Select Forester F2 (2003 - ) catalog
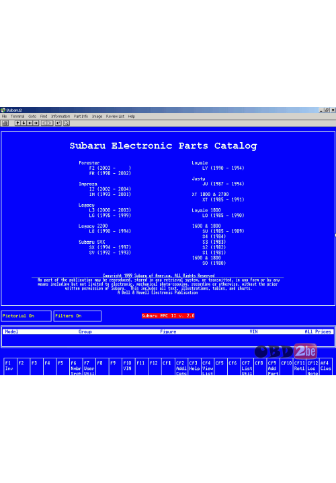Screen dimensions: 336x483 pyautogui.click(x=110, y=168)
